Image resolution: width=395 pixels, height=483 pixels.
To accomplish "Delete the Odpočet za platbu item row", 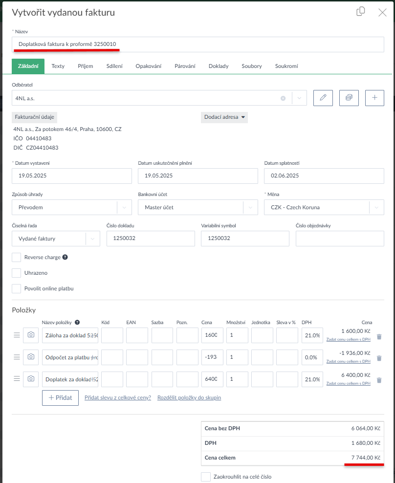I will (x=379, y=358).
